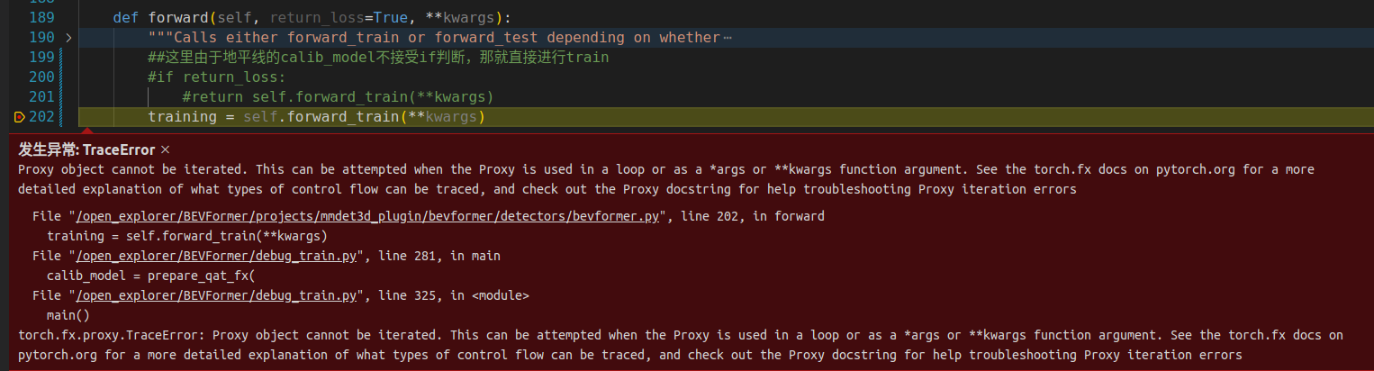Select line number 201 in the gutter

[x=41, y=97]
